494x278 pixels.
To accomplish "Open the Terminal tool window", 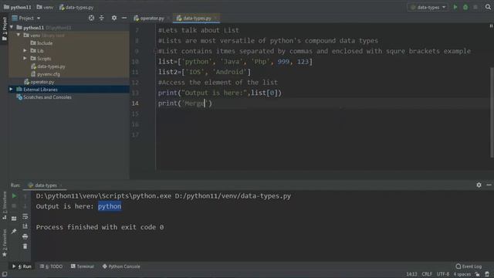I will click(x=83, y=266).
